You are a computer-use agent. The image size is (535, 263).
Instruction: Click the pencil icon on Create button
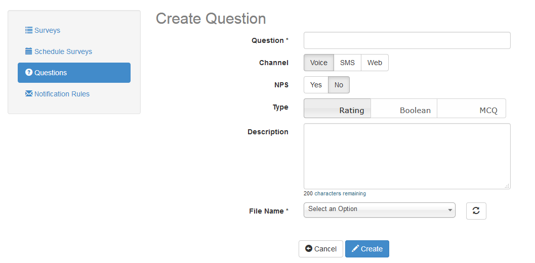(x=355, y=249)
